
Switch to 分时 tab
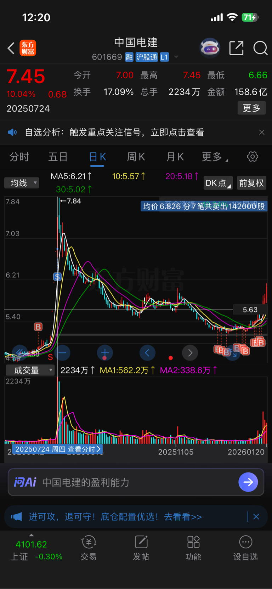(x=19, y=157)
